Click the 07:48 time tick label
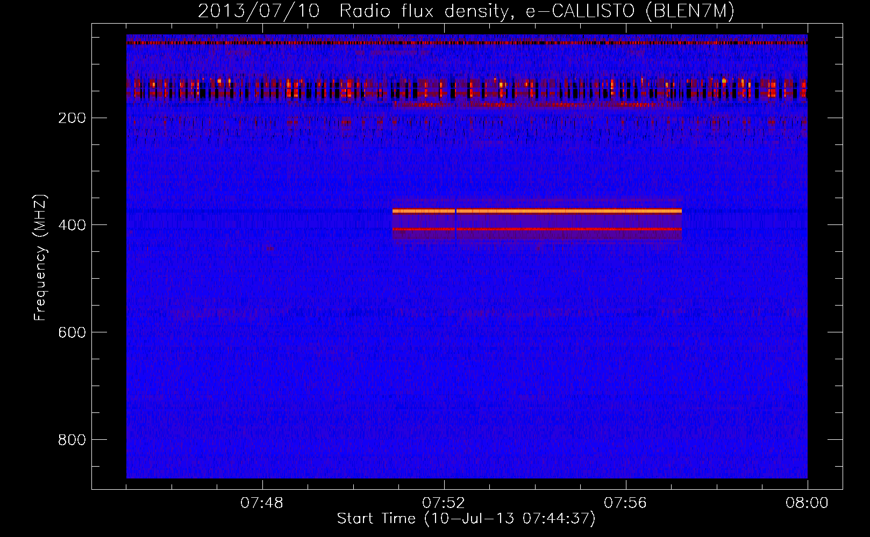The image size is (870, 537). [262, 503]
